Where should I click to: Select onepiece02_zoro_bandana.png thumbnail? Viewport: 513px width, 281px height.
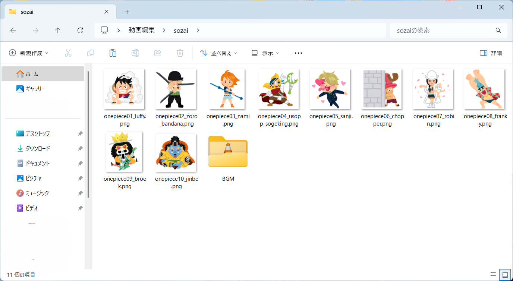[x=176, y=89]
